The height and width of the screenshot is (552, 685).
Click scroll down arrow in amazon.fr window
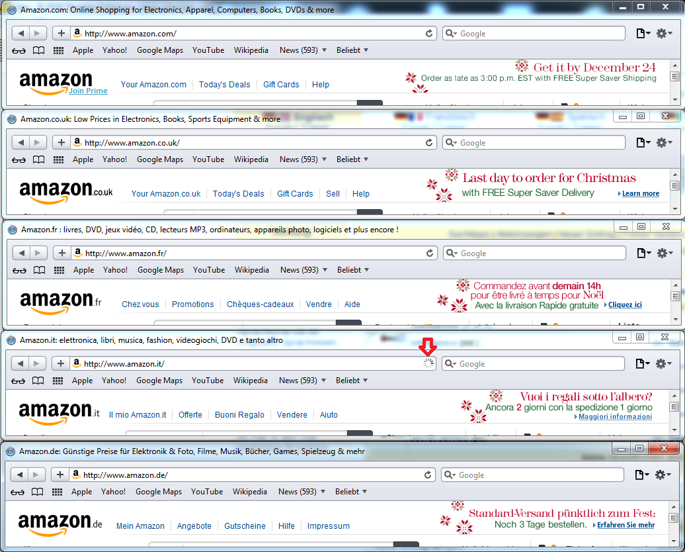676,320
